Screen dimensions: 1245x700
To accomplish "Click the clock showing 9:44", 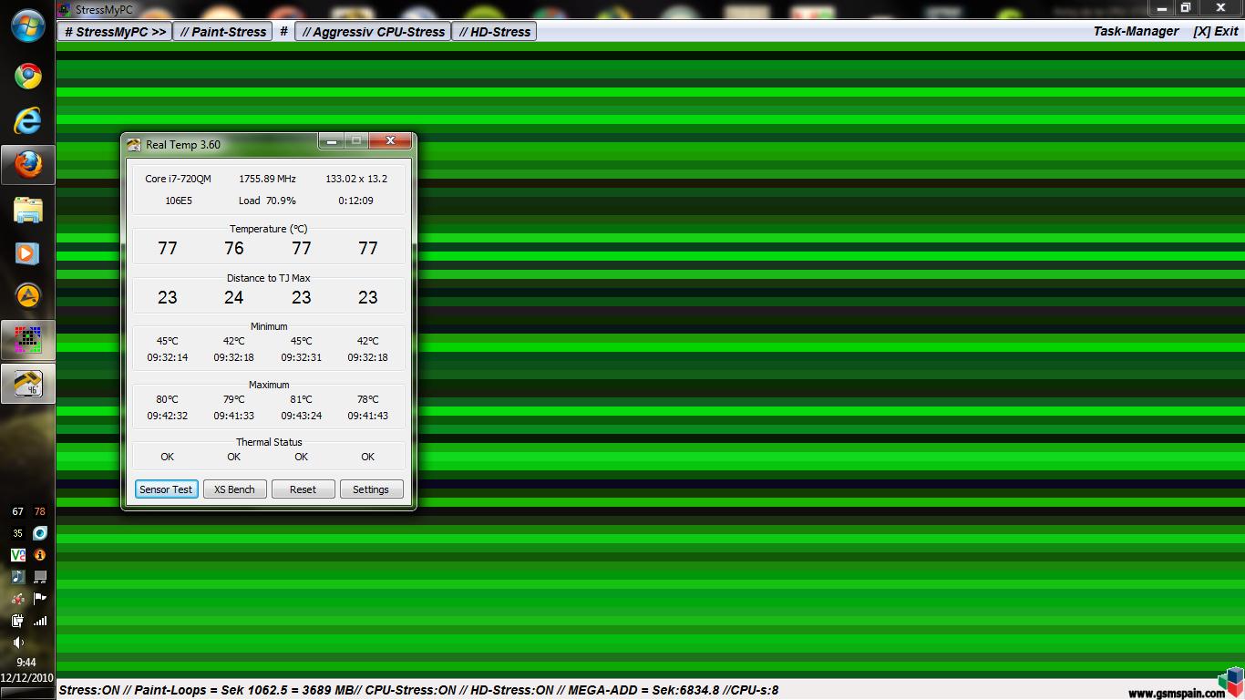I will 26,663.
